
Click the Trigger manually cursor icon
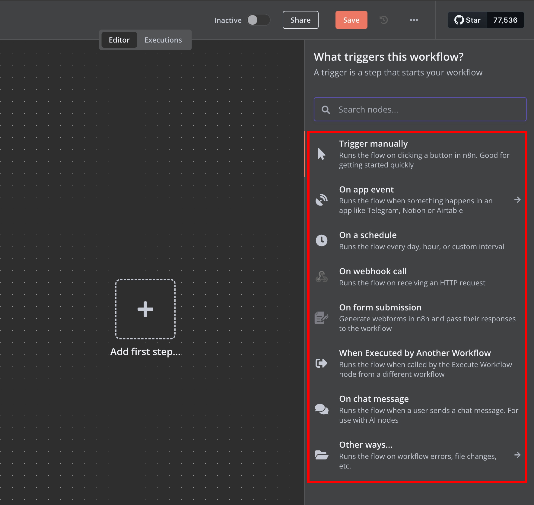coord(321,154)
